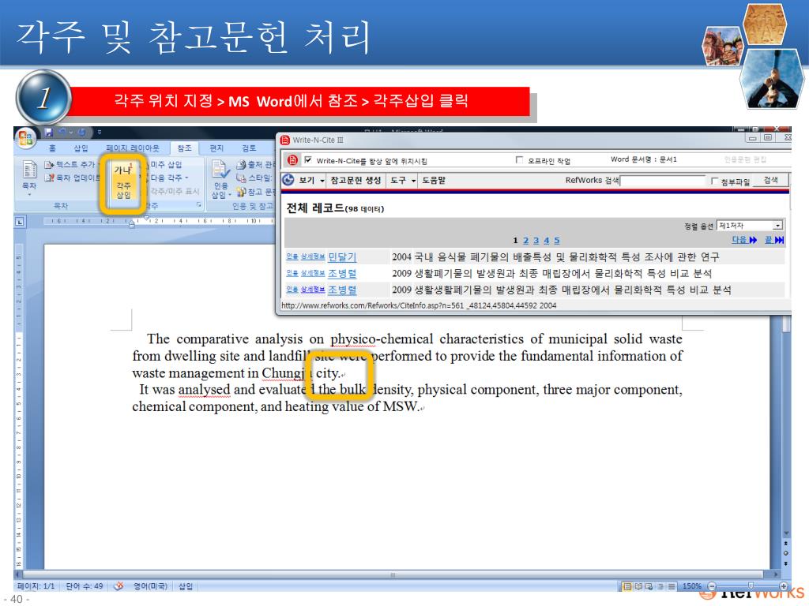Go to page 4 of records
This screenshot has width=809, height=606.
click(x=547, y=241)
